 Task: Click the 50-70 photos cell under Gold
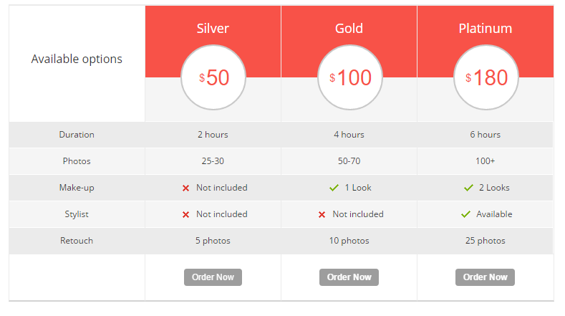(349, 161)
